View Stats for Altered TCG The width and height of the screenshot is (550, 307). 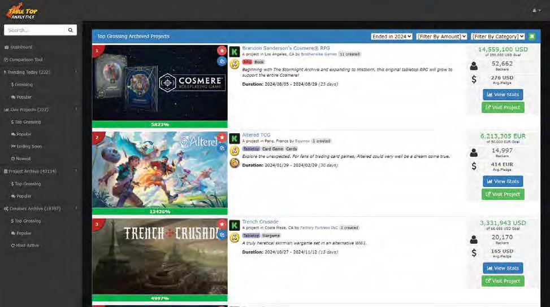(503, 181)
